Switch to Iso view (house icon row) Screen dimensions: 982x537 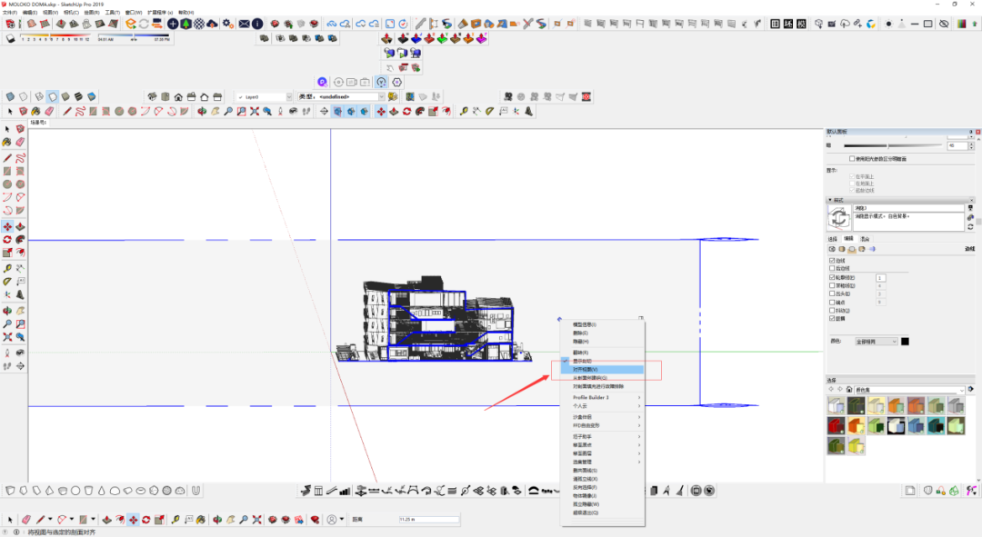click(152, 96)
